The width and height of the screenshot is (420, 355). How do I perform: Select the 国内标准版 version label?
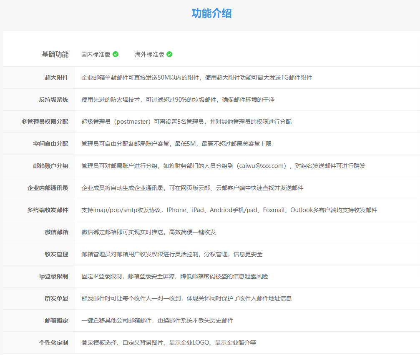click(95, 54)
